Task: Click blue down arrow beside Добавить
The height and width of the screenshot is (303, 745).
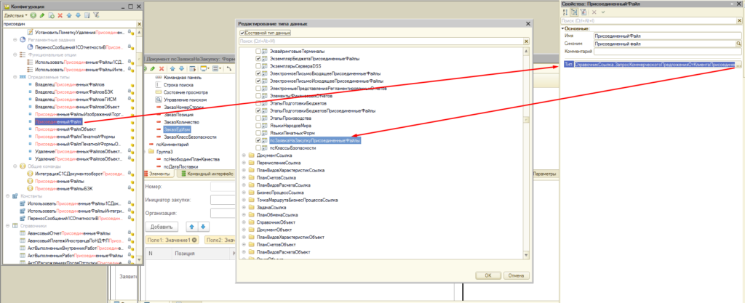Action: 203,227
